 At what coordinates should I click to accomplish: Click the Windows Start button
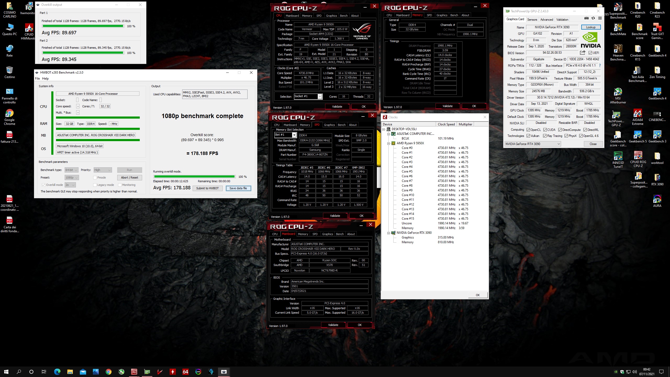tap(6, 372)
